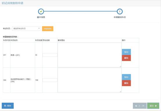
Task: Delete the 201 subject row with red button
Action: coord(126,58)
